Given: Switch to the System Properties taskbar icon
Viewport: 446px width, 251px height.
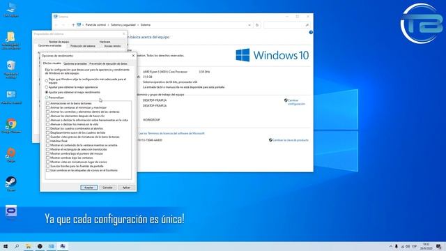Looking at the screenshot, I should coord(63,246).
